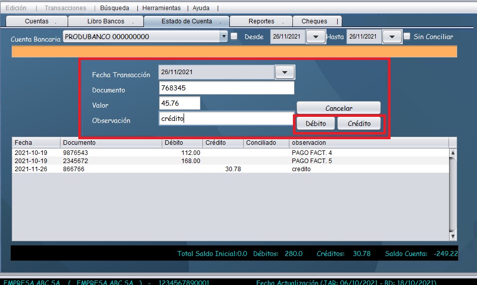The height and width of the screenshot is (285, 477).
Task: Click the table scrollbar down arrow
Action: [x=453, y=236]
